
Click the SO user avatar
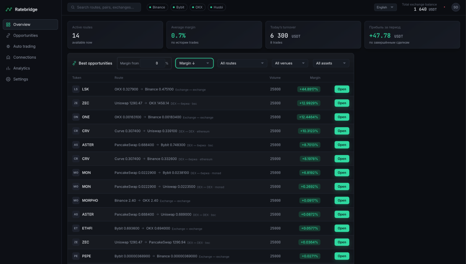456,7
